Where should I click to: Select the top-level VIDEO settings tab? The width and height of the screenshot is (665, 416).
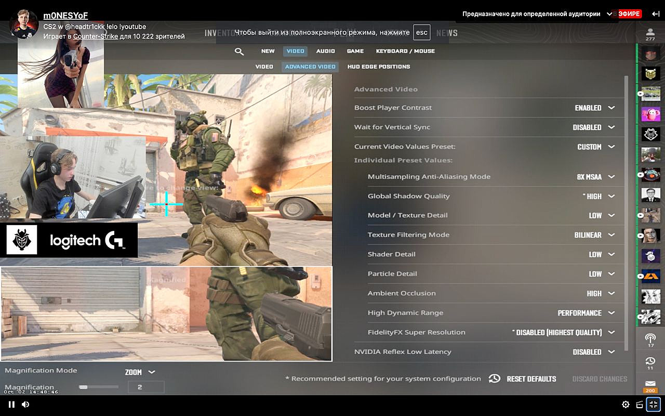click(x=296, y=51)
